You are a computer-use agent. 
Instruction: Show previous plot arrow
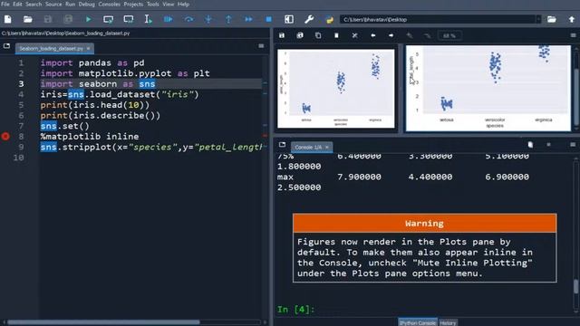[x=372, y=35]
